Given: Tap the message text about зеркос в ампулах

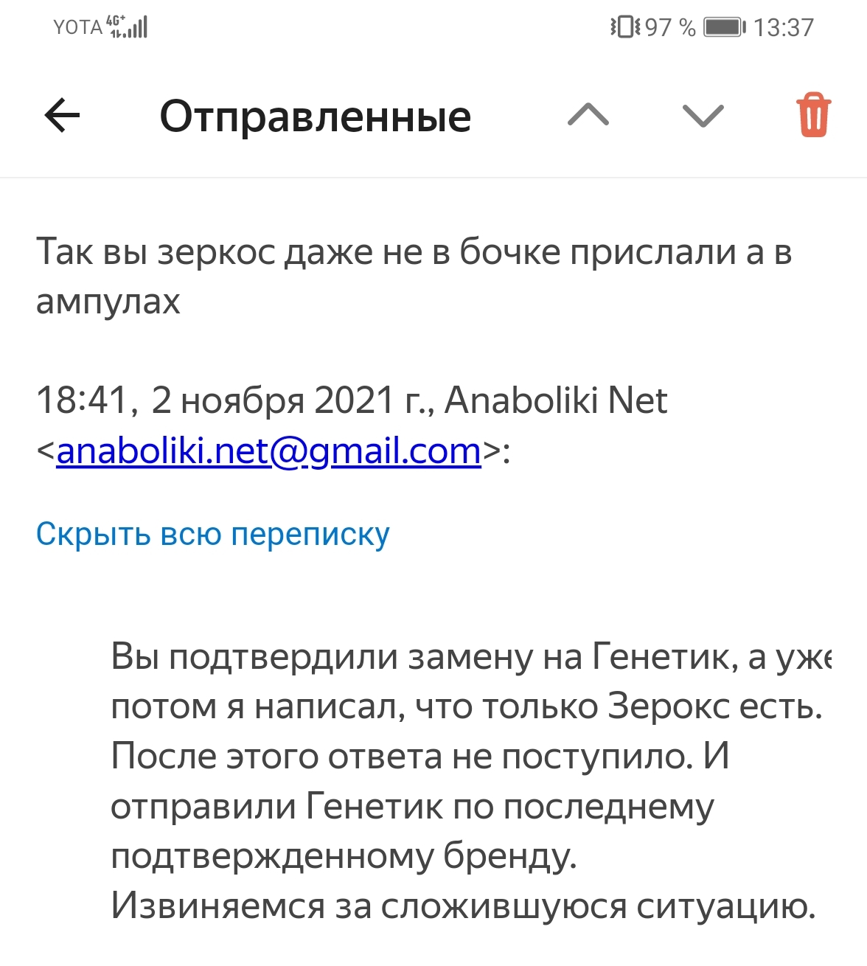Looking at the screenshot, I should [414, 277].
